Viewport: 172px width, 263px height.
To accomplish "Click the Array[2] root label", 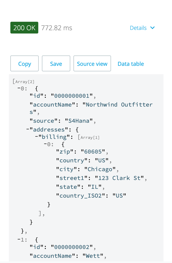I will point(24,82).
